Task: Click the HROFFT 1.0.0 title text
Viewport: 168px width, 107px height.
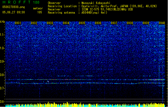Action: tap(21, 2)
